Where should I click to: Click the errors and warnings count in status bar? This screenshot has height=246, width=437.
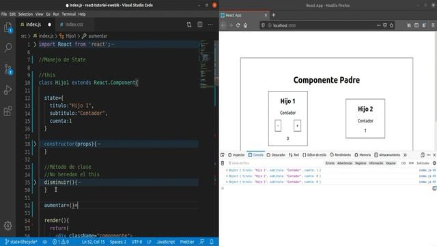coord(61,242)
